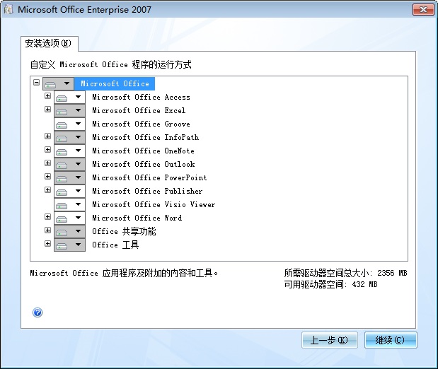Open install option dropdown for Visio Viewer
The height and width of the screenshot is (369, 438).
(69, 204)
